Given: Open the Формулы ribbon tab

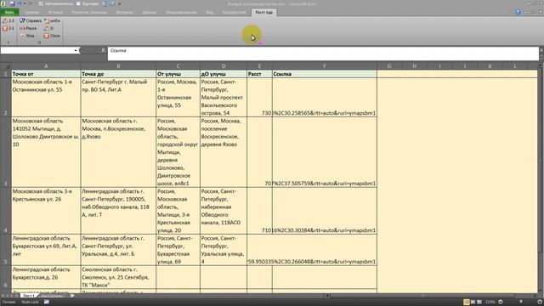Looking at the screenshot, I should 125,12.
